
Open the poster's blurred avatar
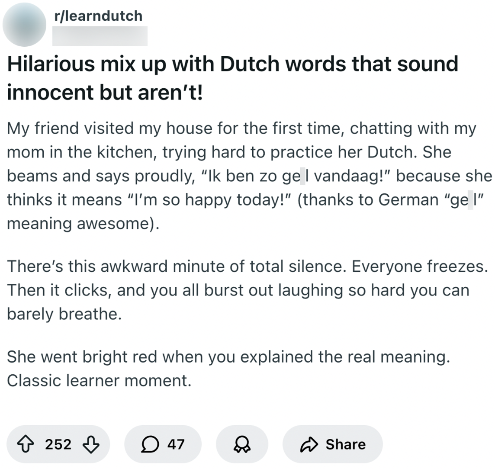point(25,25)
